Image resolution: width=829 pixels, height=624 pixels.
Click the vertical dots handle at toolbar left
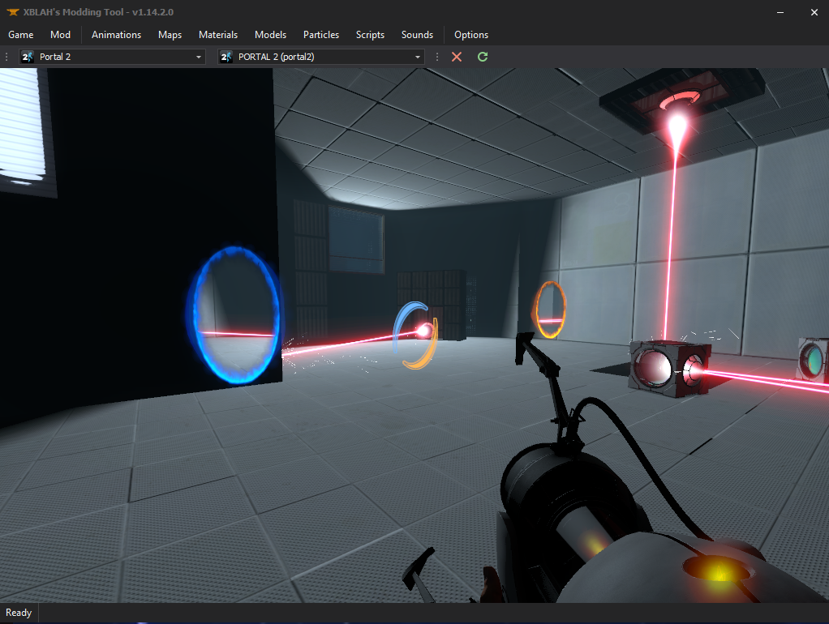click(6, 57)
